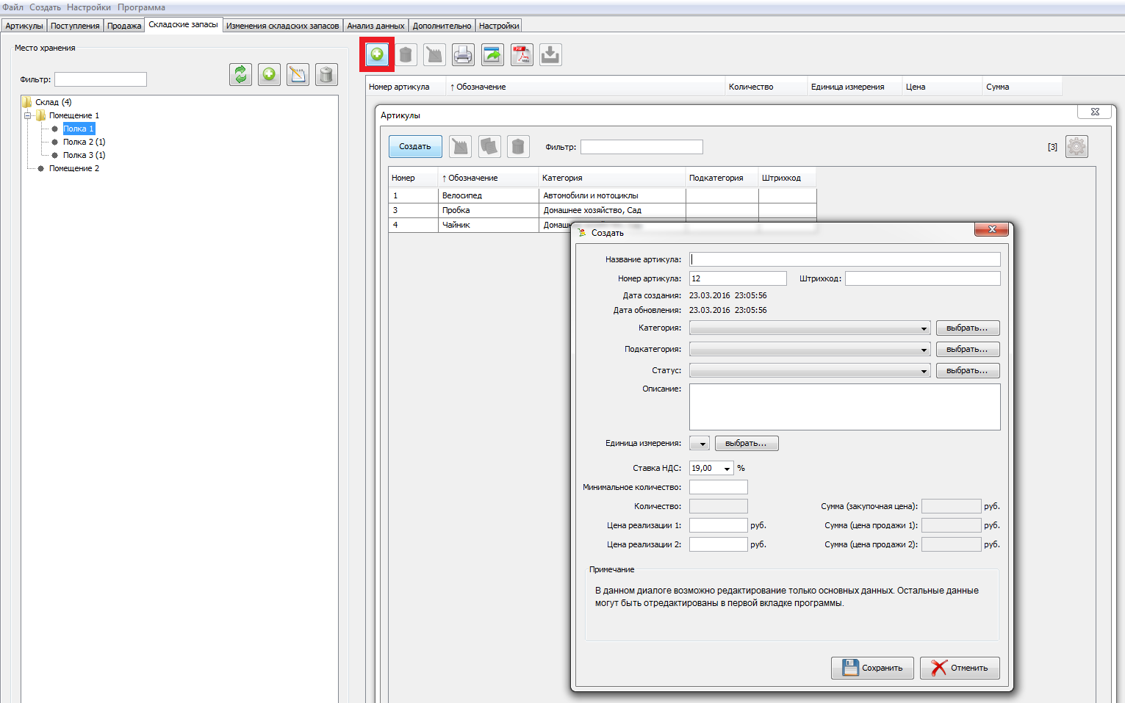
Task: Switch to the Артикулы tab
Action: click(x=24, y=26)
